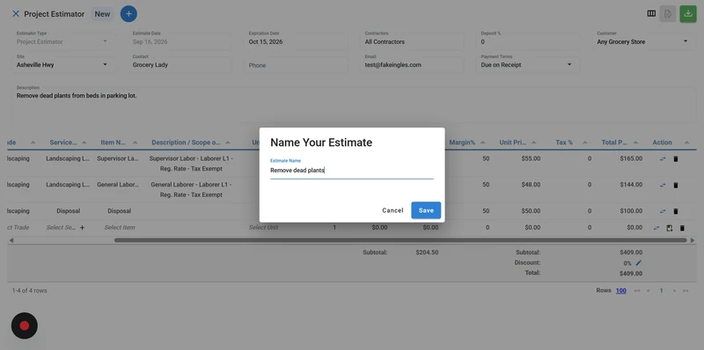Go to the previous page arrow
The height and width of the screenshot is (350, 704).
649,291
